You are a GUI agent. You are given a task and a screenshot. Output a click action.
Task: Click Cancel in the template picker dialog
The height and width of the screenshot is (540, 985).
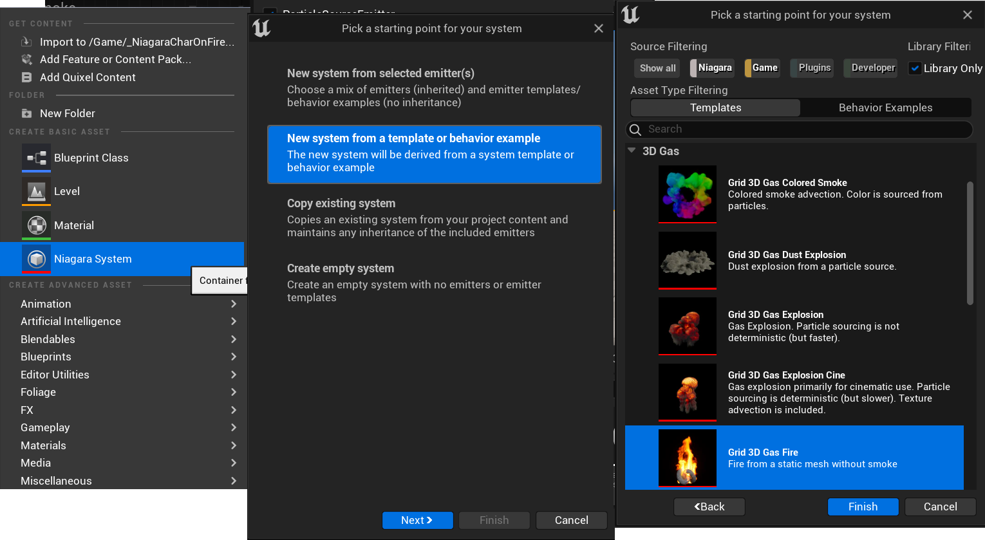point(940,507)
